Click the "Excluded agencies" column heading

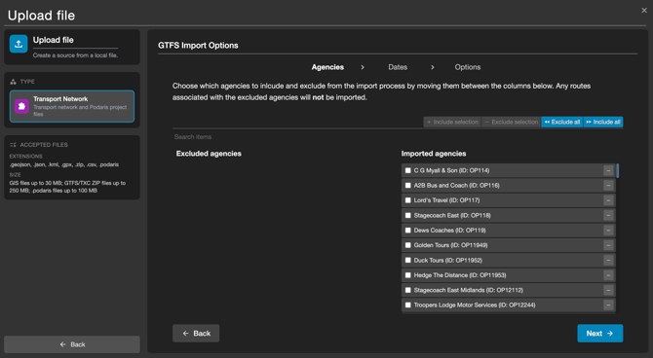(209, 154)
